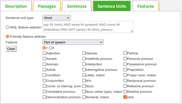
Task: Choose the not-equal (≠) radio option
Action: [51, 48]
